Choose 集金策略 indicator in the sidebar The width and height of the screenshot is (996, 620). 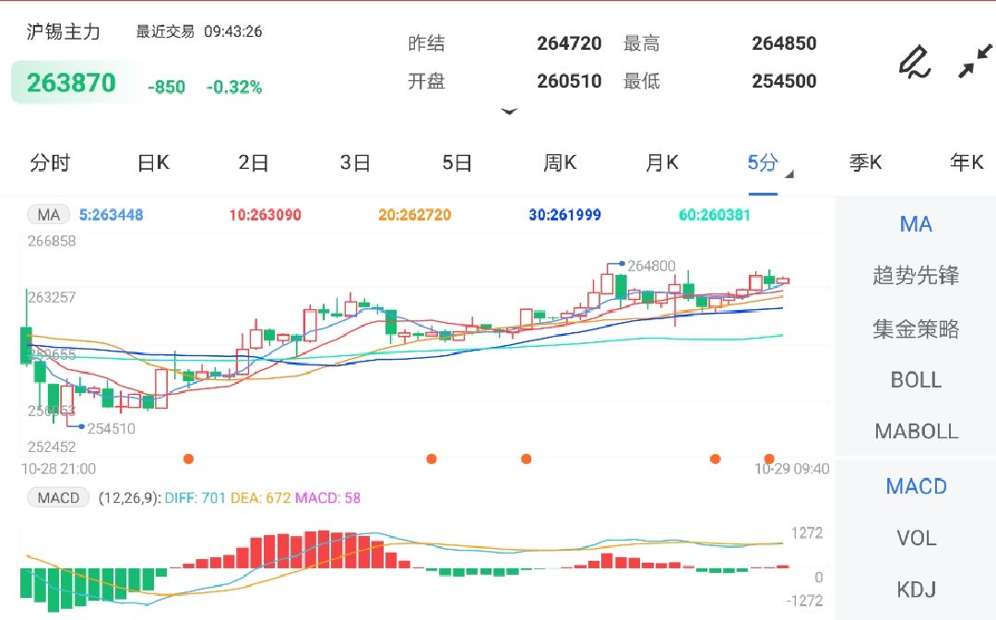tap(916, 329)
